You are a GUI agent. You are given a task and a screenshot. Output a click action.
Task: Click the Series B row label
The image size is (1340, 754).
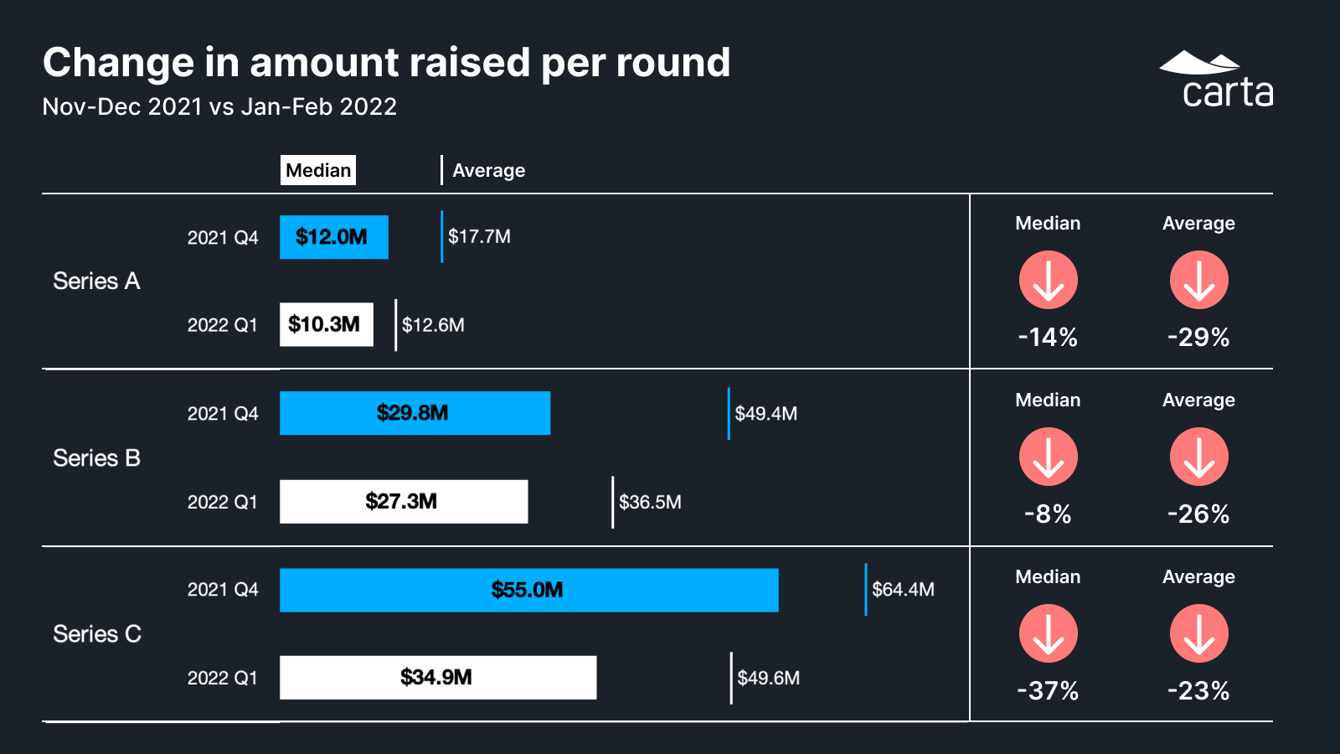click(x=96, y=458)
